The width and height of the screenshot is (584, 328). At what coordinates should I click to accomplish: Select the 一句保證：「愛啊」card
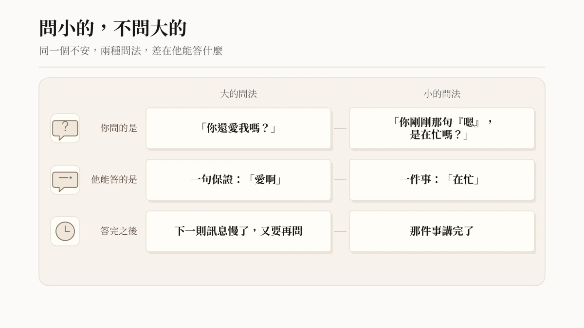point(238,180)
